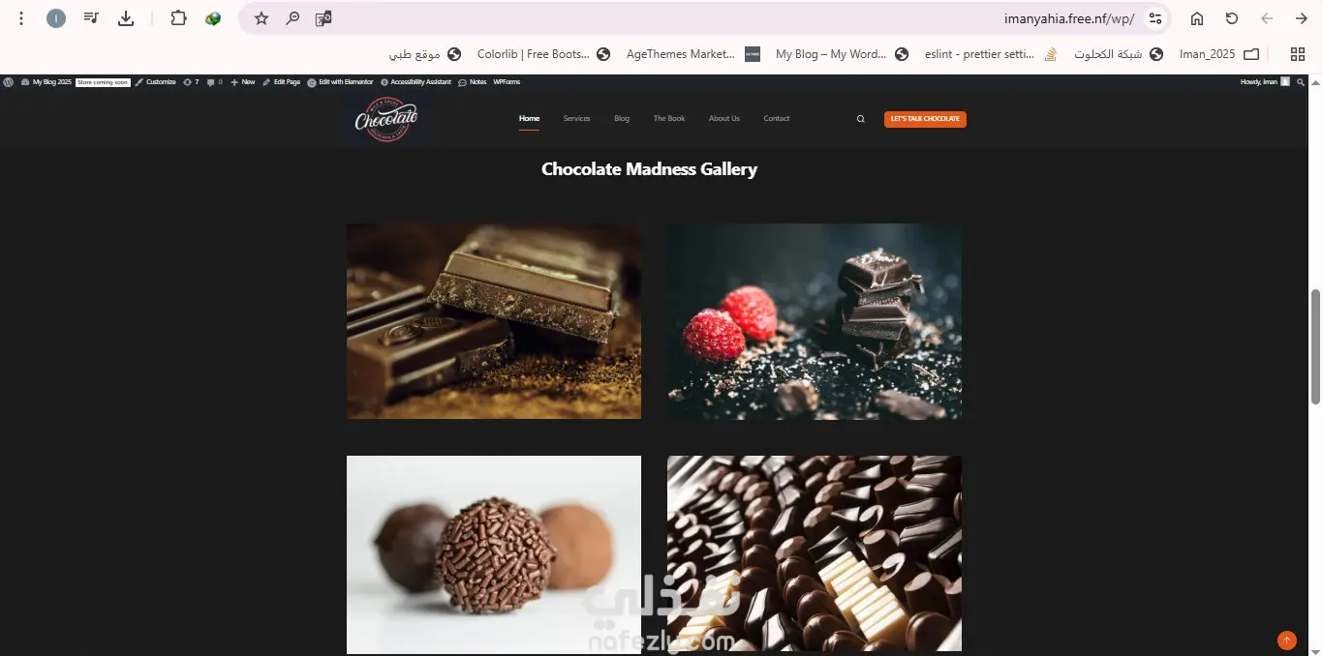
Task: Open the browser downloads icon
Action: point(126,18)
